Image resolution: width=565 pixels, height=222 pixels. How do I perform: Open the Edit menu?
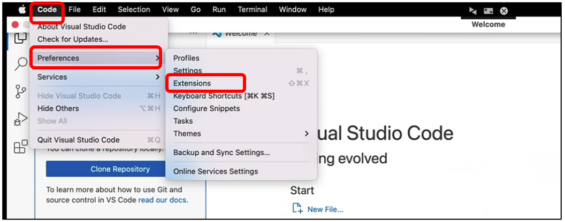pyautogui.click(x=99, y=10)
